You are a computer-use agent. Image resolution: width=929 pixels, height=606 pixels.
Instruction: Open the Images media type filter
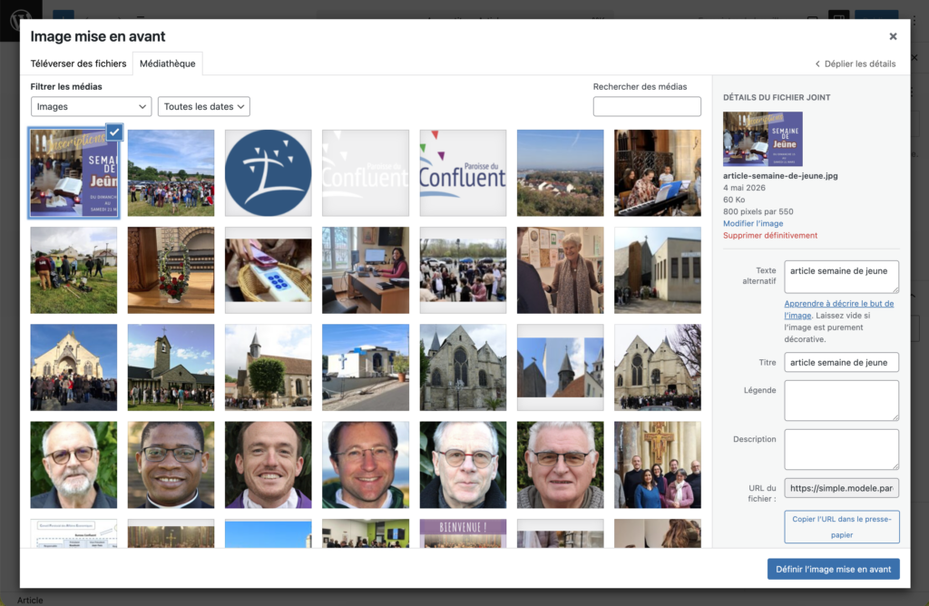point(92,107)
